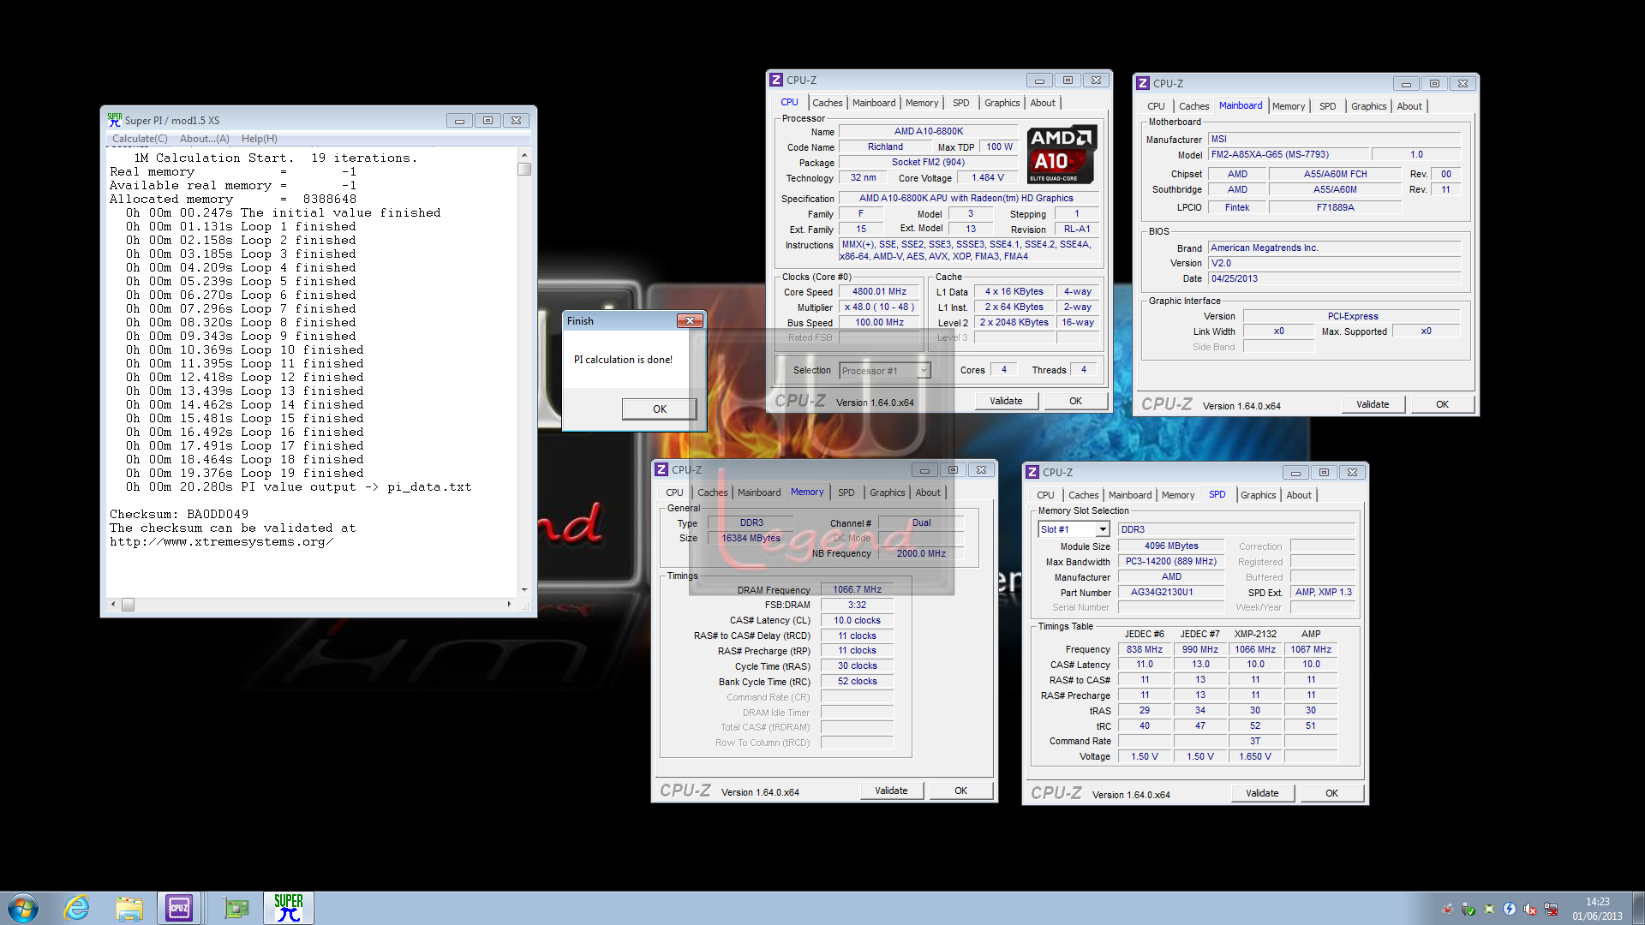1645x925 pixels.
Task: Click the DRAM Frequency 1066.7 MHz value
Action: click(857, 590)
